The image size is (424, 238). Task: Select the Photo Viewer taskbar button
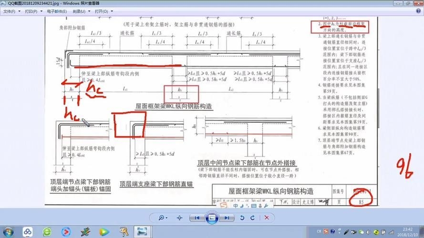pos(143,231)
